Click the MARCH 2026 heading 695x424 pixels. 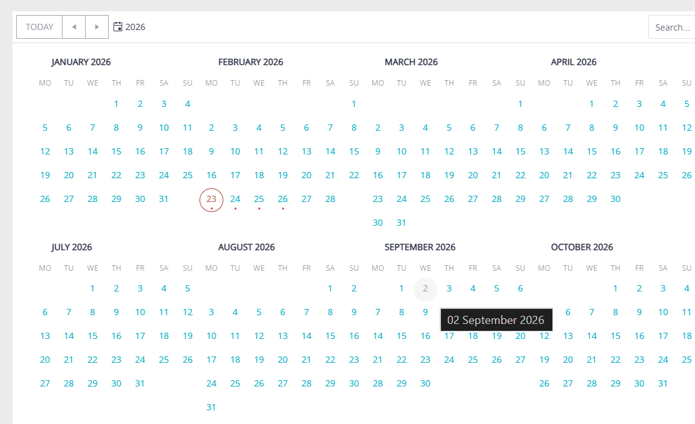[x=411, y=62]
